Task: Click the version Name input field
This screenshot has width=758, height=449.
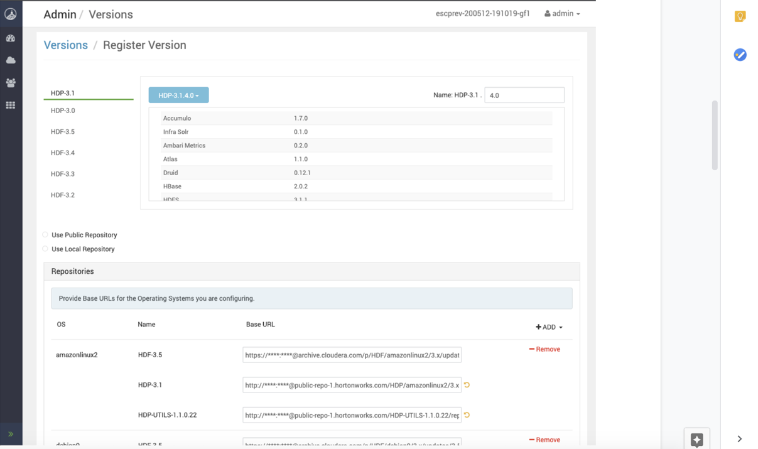Action: pyautogui.click(x=524, y=95)
